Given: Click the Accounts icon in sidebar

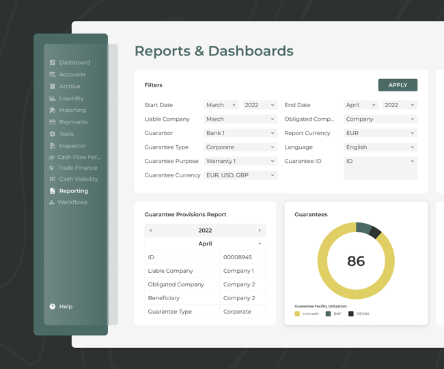Looking at the screenshot, I should click(53, 74).
